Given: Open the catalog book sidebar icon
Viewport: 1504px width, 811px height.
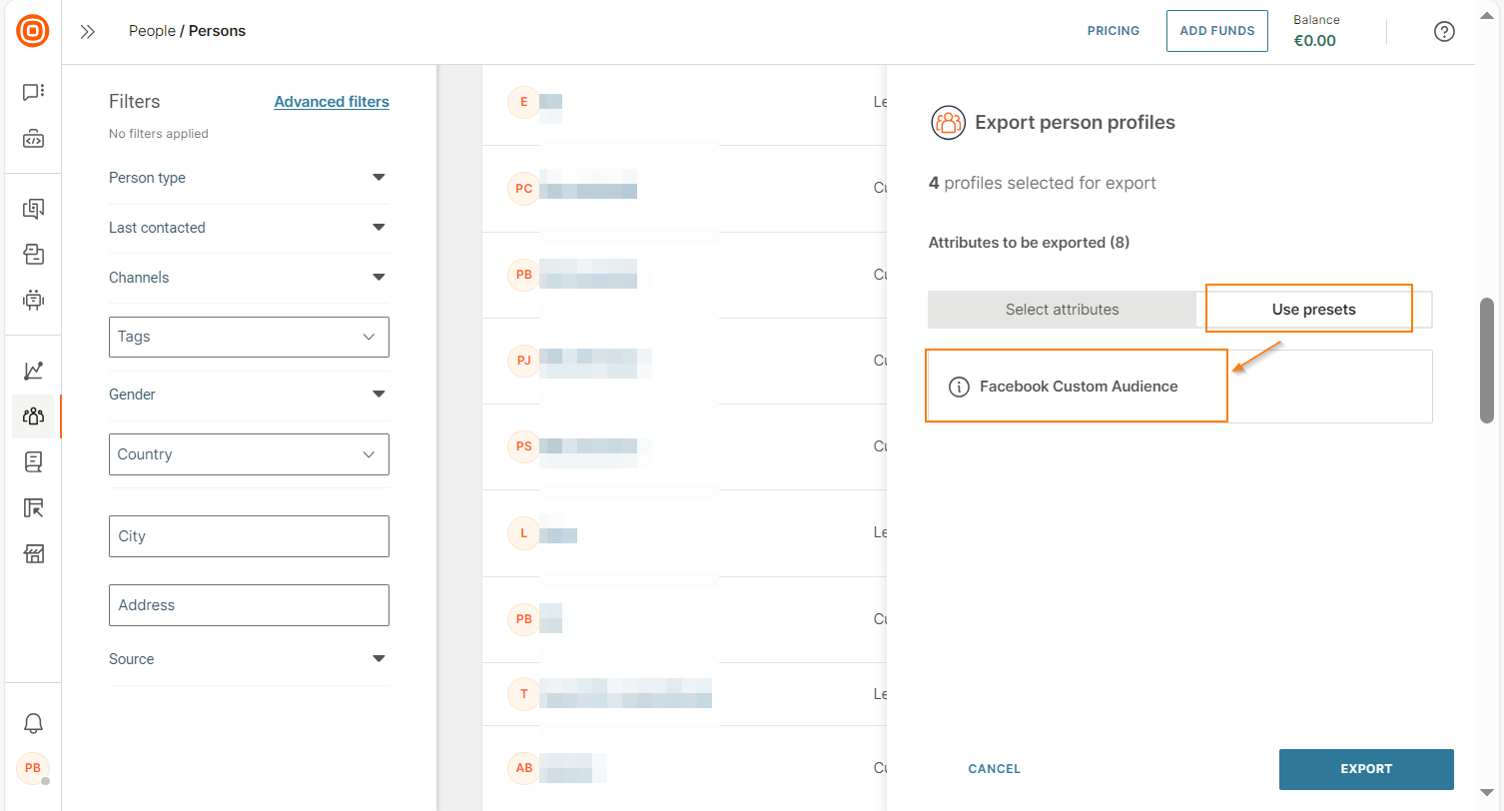Looking at the screenshot, I should pyautogui.click(x=33, y=462).
